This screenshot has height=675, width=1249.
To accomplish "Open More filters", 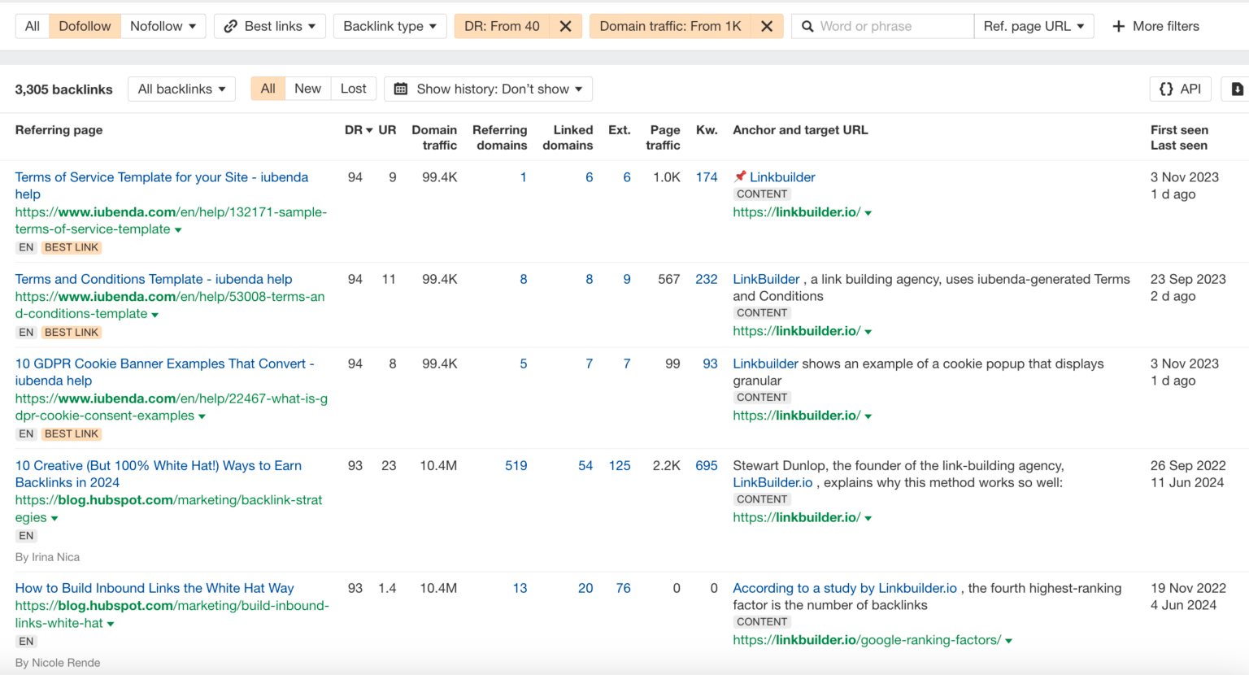I will point(1155,26).
